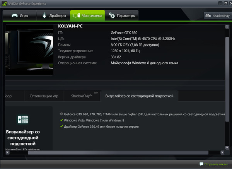Click the vertical scrollbar down arrow
232x169 pixels.
[x=227, y=148]
